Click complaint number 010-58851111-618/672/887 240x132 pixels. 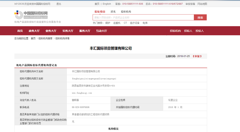(x=168, y=4)
